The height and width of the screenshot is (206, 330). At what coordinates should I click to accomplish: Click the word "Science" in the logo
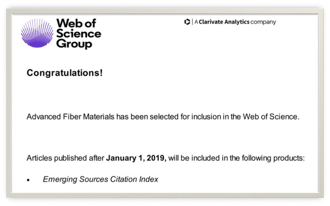[x=78, y=34]
